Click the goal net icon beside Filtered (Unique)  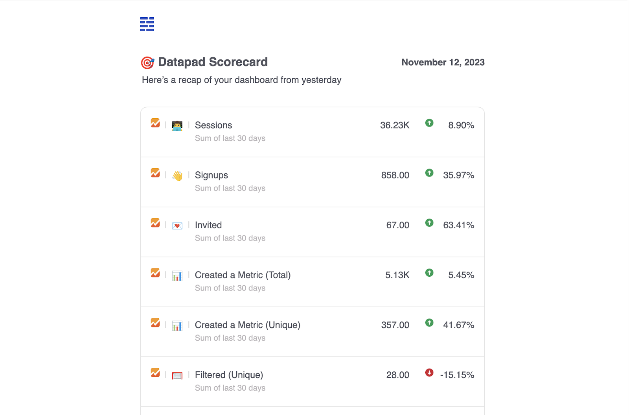click(177, 375)
